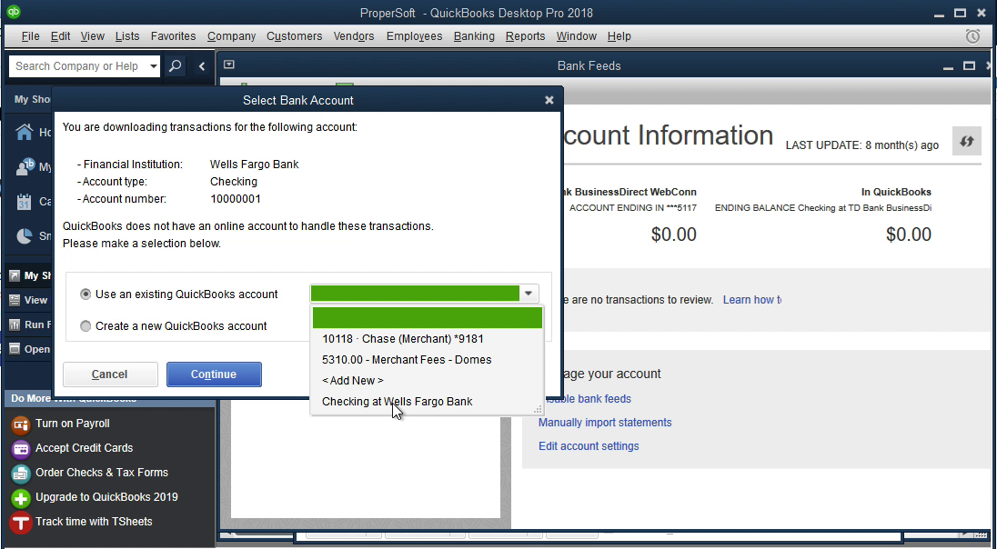The image size is (997, 549).
Task: Click the Bank Feeds window menu icon
Action: (x=229, y=65)
